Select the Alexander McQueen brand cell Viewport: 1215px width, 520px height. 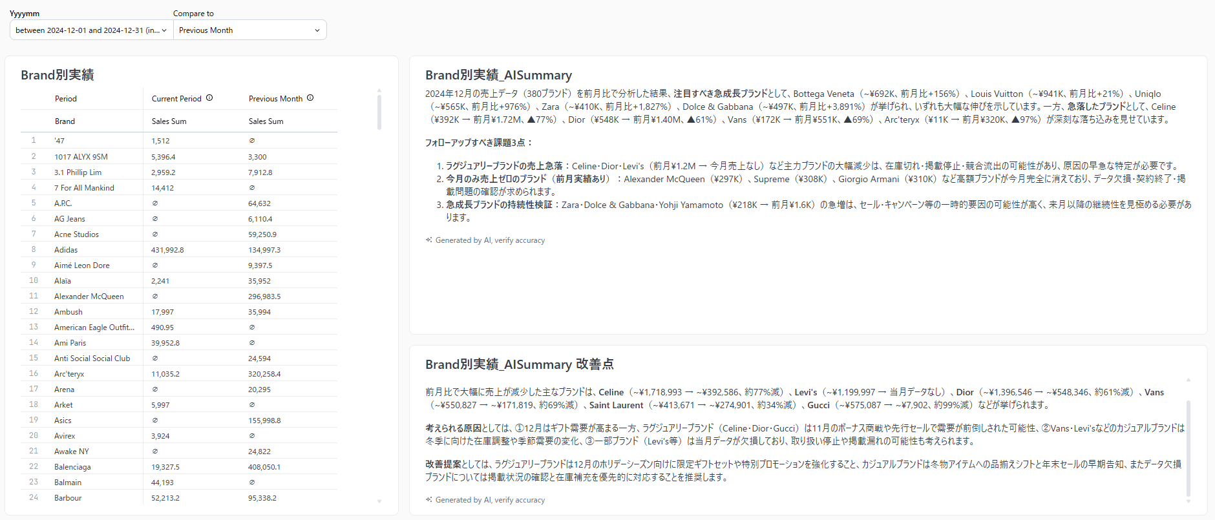click(89, 296)
